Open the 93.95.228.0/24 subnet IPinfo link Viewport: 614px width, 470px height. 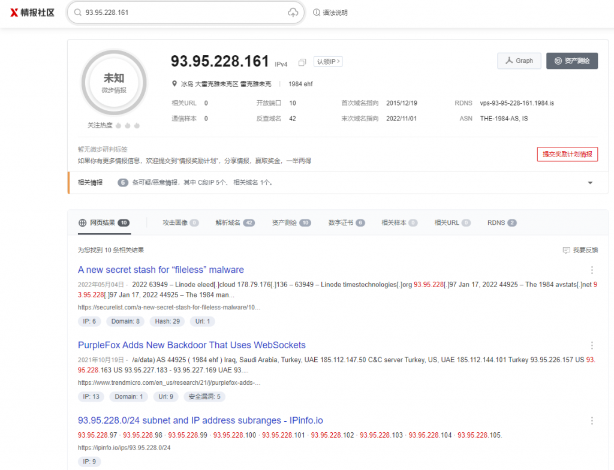(200, 421)
